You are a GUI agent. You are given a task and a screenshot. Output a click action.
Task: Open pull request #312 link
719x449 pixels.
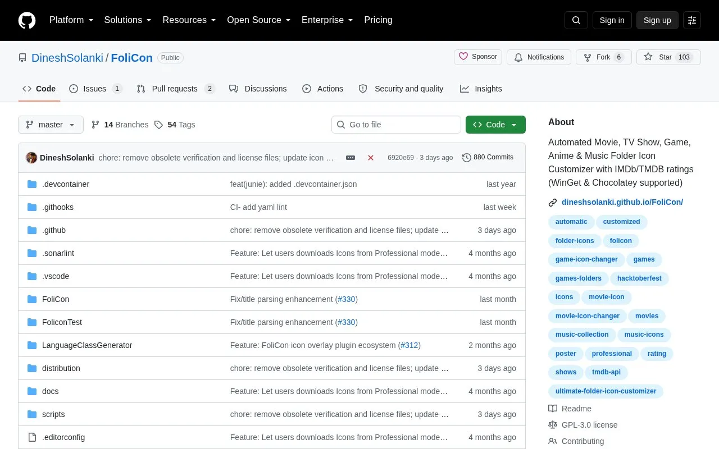(409, 345)
